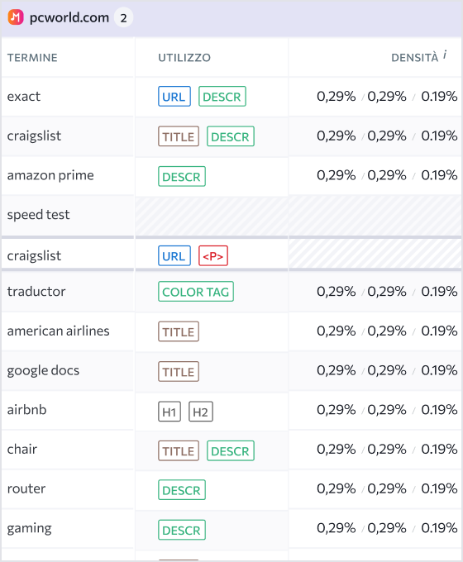The width and height of the screenshot is (463, 562).
Task: Select the speed test term
Action: (x=38, y=215)
